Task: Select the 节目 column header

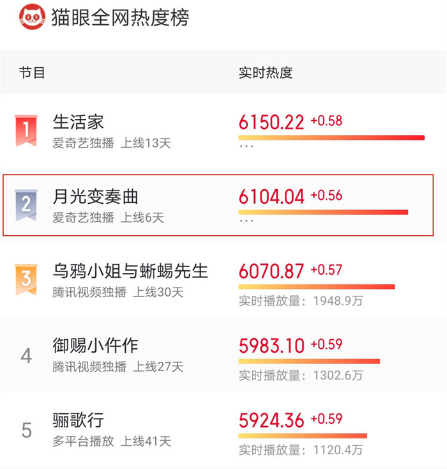Action: (32, 73)
